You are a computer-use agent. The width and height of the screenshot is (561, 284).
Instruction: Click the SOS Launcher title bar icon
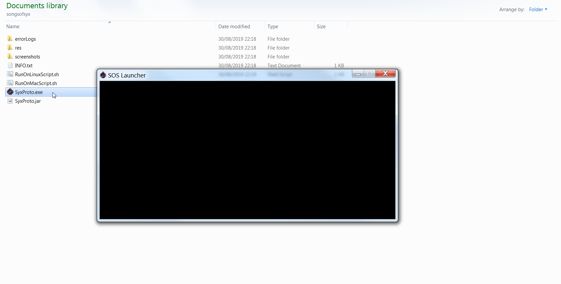tap(103, 75)
